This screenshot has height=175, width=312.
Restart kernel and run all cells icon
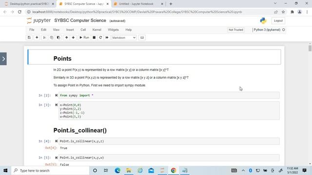(107, 37)
